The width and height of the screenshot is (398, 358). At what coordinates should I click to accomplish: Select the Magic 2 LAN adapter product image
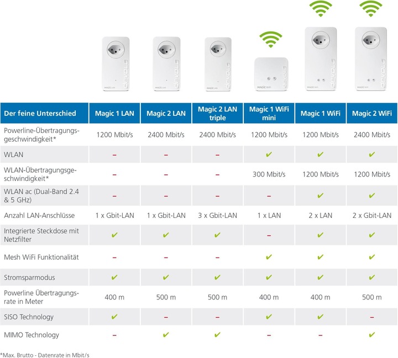tap(166, 64)
